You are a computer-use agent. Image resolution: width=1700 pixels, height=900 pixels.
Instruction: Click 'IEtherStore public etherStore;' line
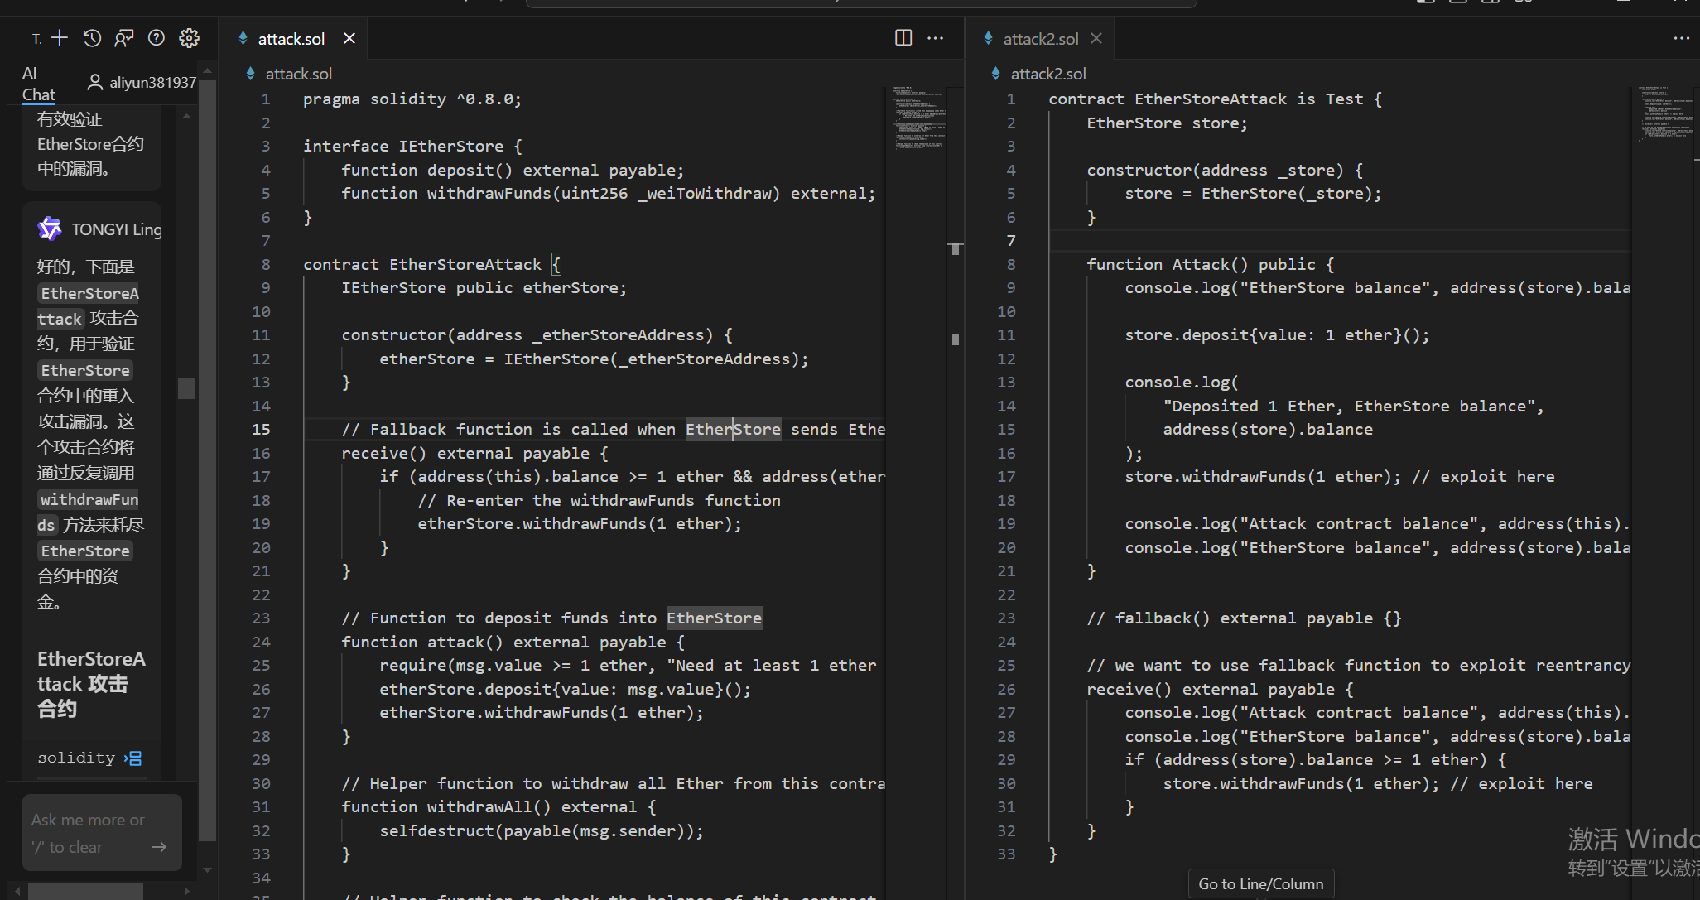[x=484, y=287]
